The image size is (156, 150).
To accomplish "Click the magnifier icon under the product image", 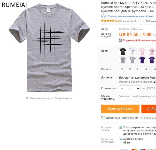I will click(x=27, y=98).
